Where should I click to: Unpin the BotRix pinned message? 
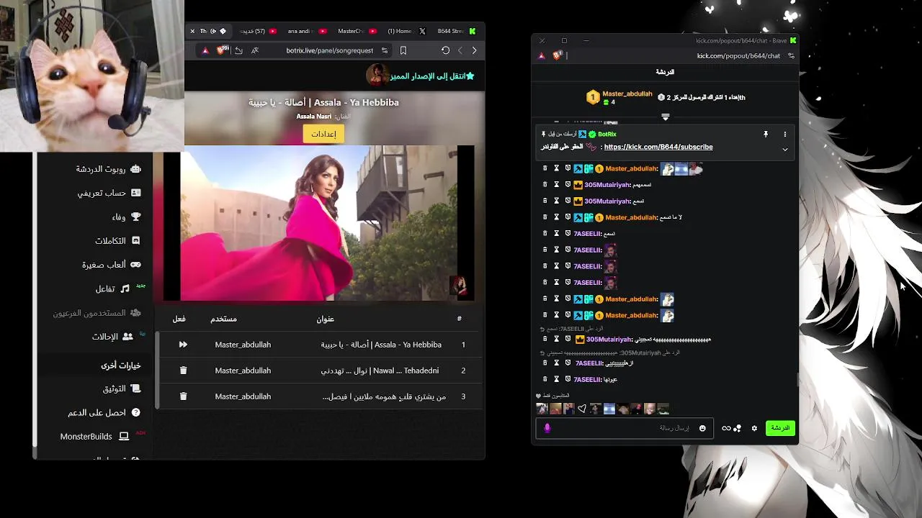(766, 134)
